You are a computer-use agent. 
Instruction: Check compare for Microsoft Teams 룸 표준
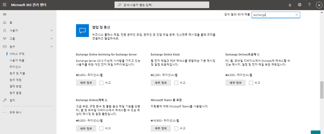[176, 128]
